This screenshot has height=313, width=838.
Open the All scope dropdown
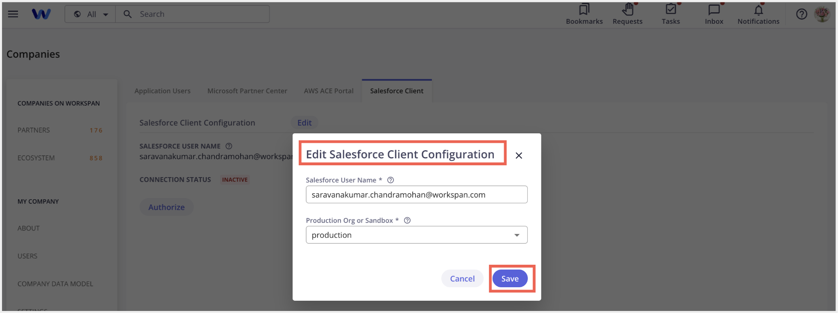pyautogui.click(x=91, y=14)
